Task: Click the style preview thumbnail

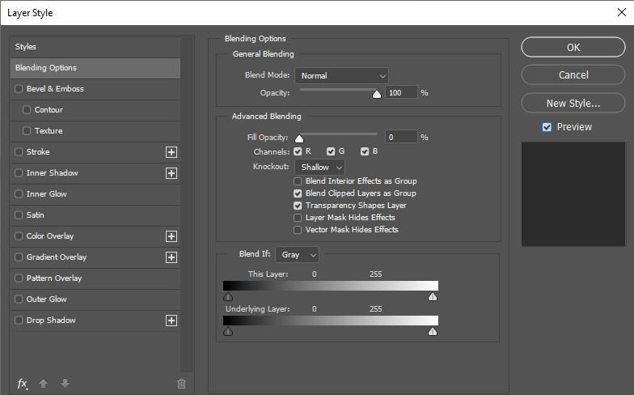Action: [573, 194]
